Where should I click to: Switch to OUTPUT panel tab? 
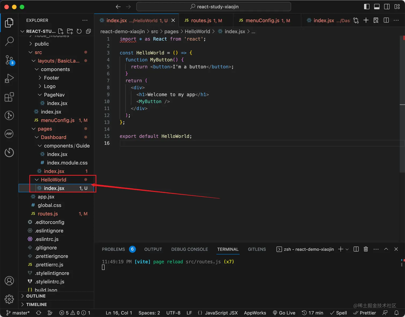153,249
